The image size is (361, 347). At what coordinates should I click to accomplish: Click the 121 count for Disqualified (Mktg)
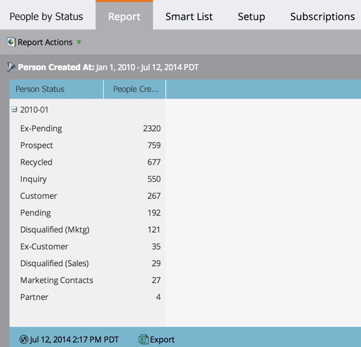click(154, 229)
